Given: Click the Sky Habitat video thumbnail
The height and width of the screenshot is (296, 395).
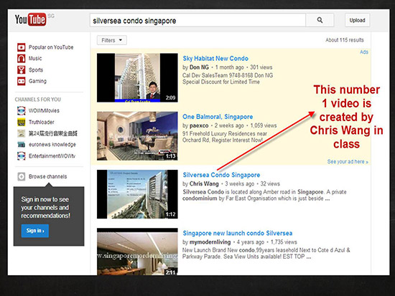Looking at the screenshot, I should 137,77.
